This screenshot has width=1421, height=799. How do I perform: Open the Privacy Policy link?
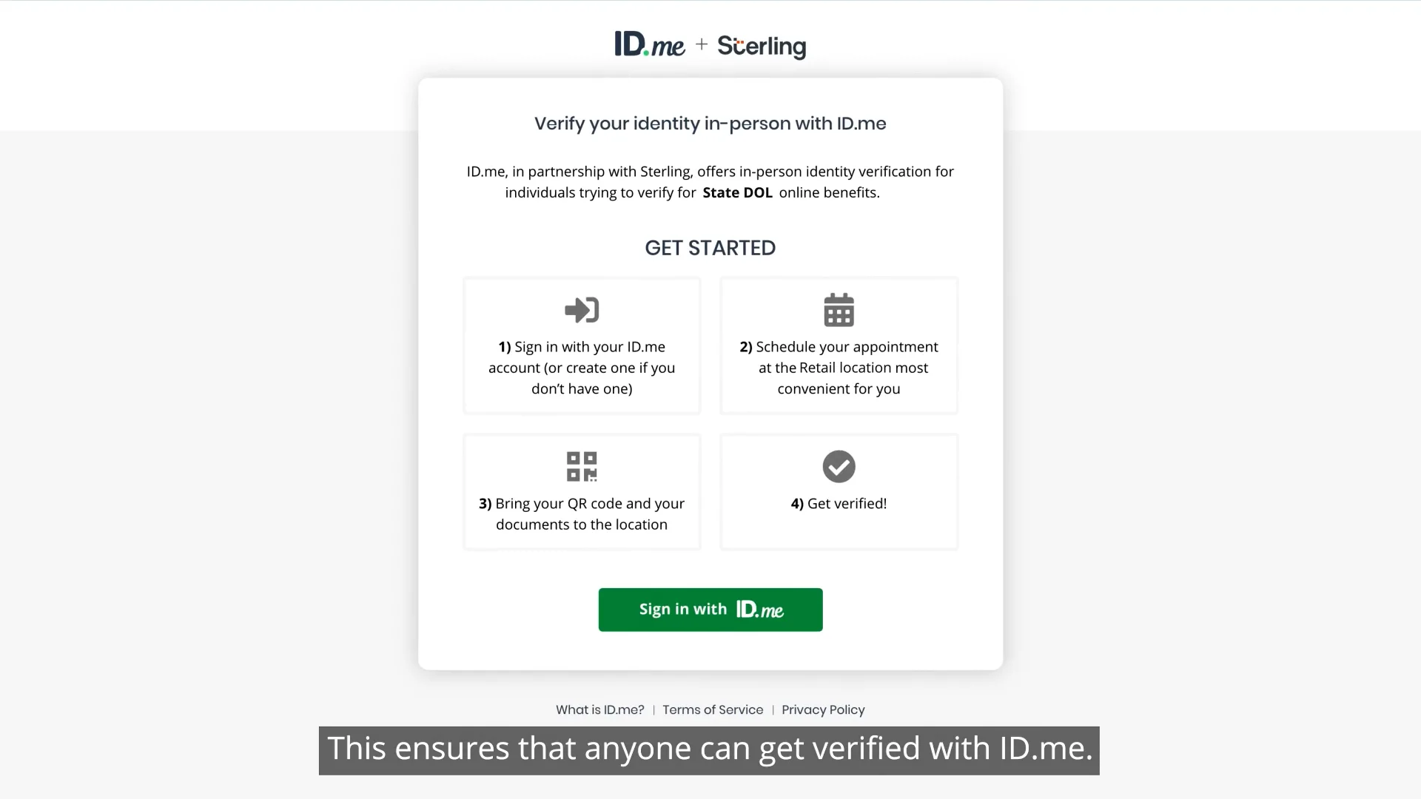pyautogui.click(x=823, y=709)
